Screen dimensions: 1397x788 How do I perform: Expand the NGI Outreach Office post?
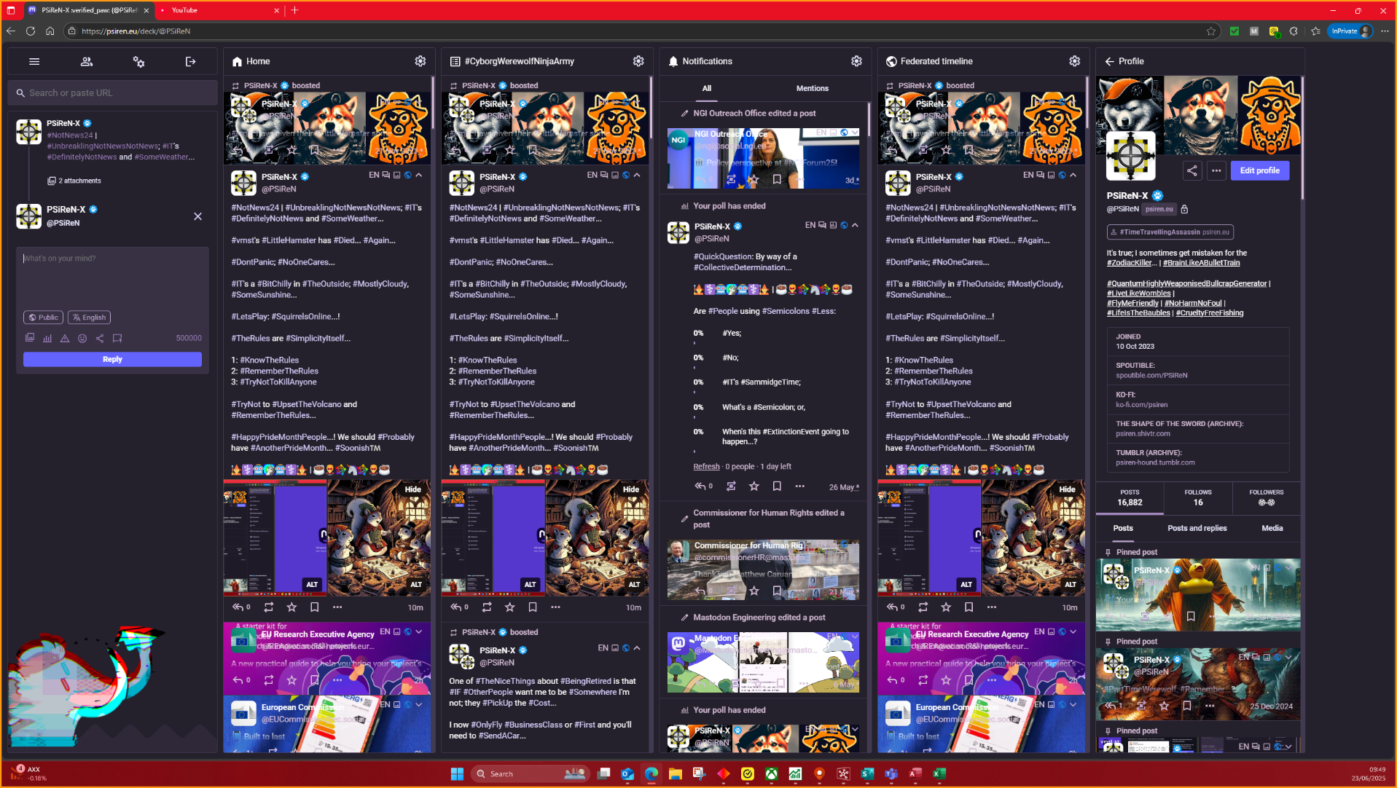[x=855, y=133]
